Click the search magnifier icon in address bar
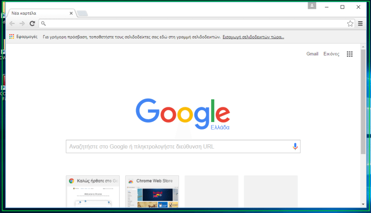This screenshot has height=213, width=371. pyautogui.click(x=44, y=23)
